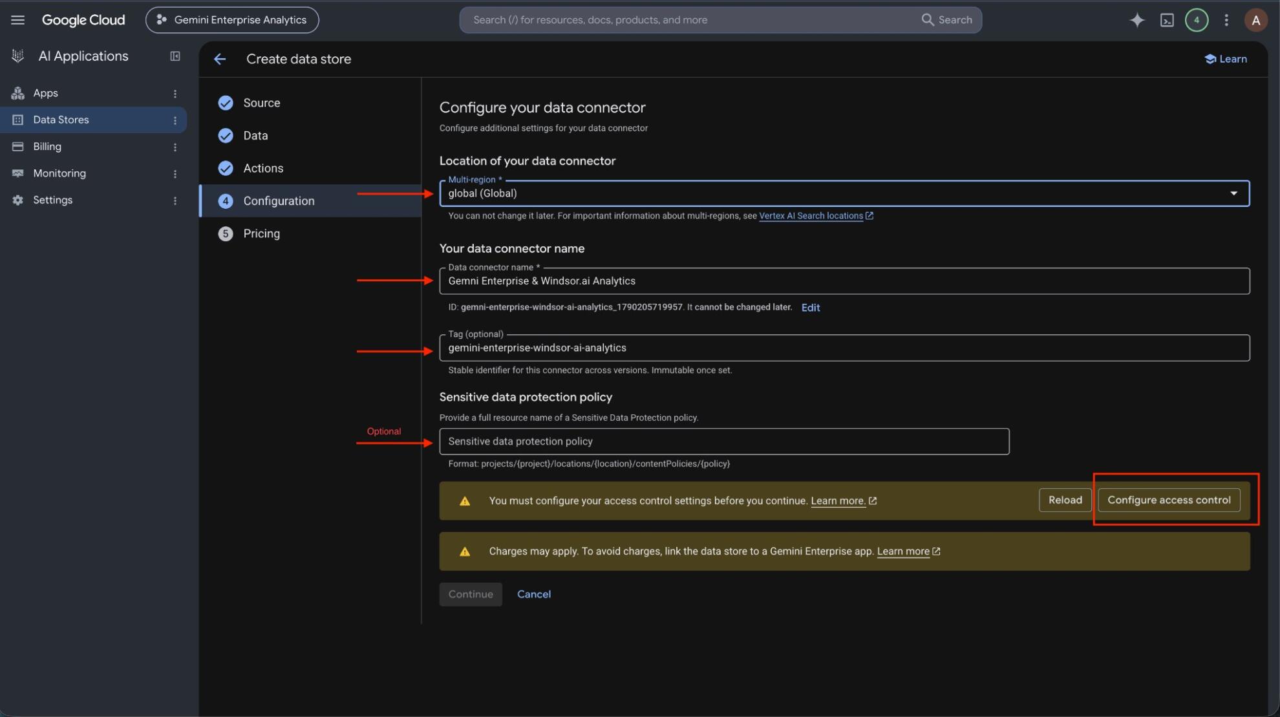Open the three-dot menu next to Data Stores

click(175, 120)
